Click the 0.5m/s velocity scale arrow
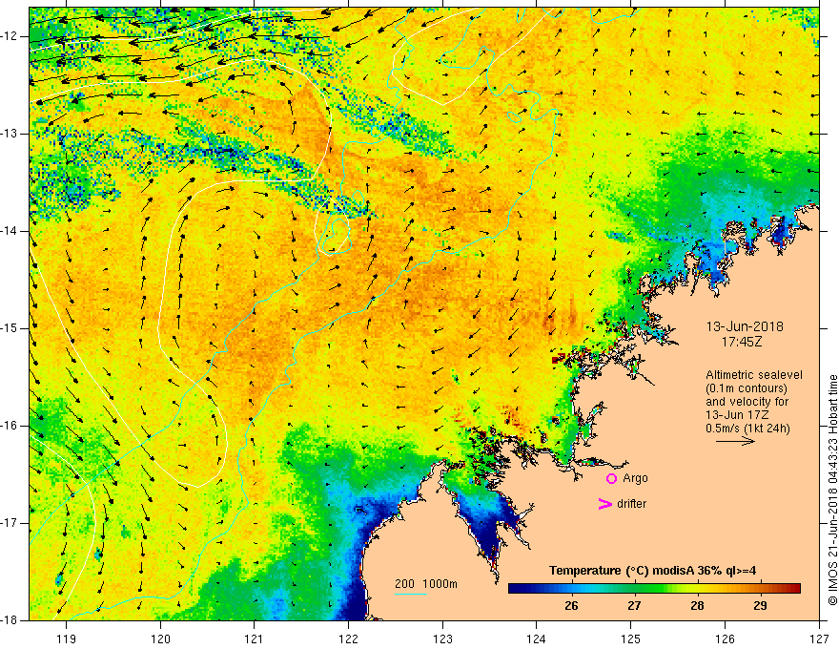Viewport: 839px width, 649px height. [x=735, y=441]
